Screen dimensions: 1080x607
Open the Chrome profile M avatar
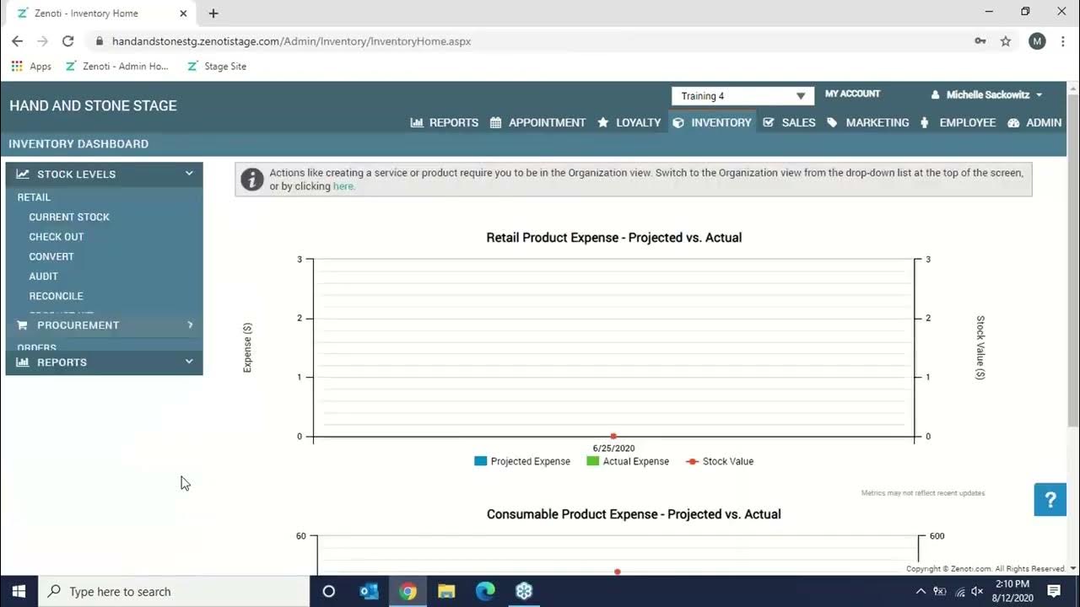pos(1037,40)
